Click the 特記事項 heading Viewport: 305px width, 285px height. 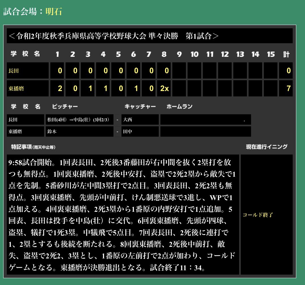point(33,147)
